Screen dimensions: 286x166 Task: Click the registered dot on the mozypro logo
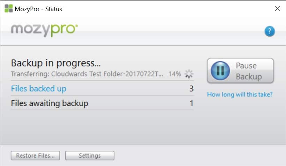pos(76,26)
